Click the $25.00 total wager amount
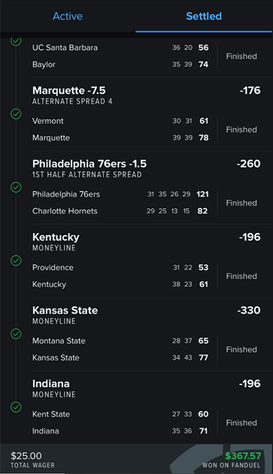 pyautogui.click(x=26, y=456)
